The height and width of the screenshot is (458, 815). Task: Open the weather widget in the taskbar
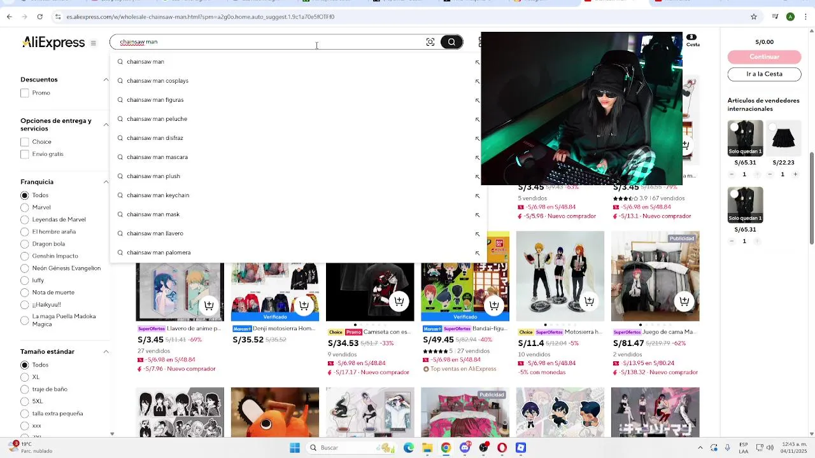click(x=31, y=447)
